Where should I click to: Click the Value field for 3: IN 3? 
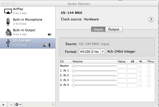click(122, 81)
